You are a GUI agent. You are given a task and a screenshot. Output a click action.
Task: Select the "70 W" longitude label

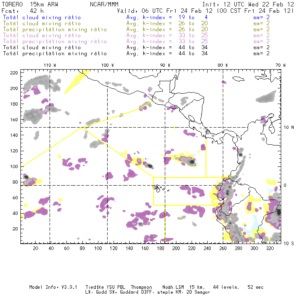pyautogui.click(x=280, y=65)
